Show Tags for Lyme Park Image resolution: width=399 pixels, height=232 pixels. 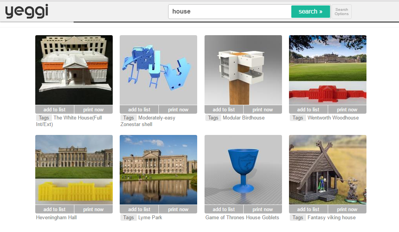point(128,218)
